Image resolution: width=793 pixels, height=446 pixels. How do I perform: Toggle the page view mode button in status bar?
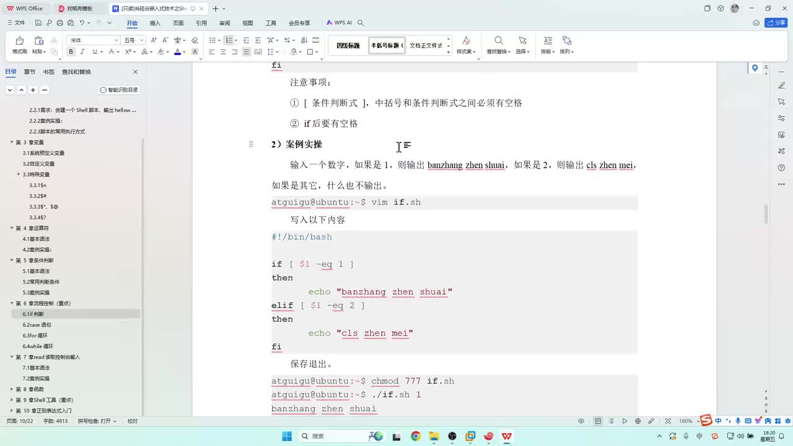(598, 421)
